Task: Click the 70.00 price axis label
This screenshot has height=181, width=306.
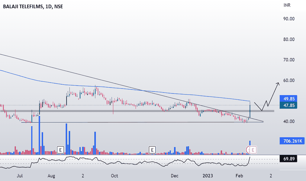Action: point(289,60)
